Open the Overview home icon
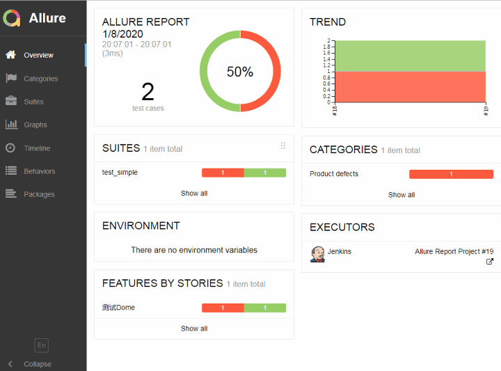Viewport: 501px width, 371px height. pyautogui.click(x=10, y=55)
